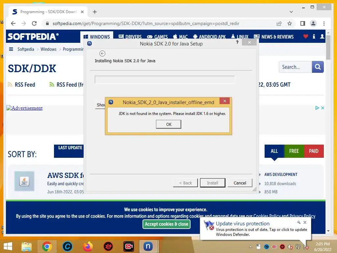Viewport: 337px width, 253px height.
Task: Open the Drivers section on Softpedia
Action: pos(130,37)
